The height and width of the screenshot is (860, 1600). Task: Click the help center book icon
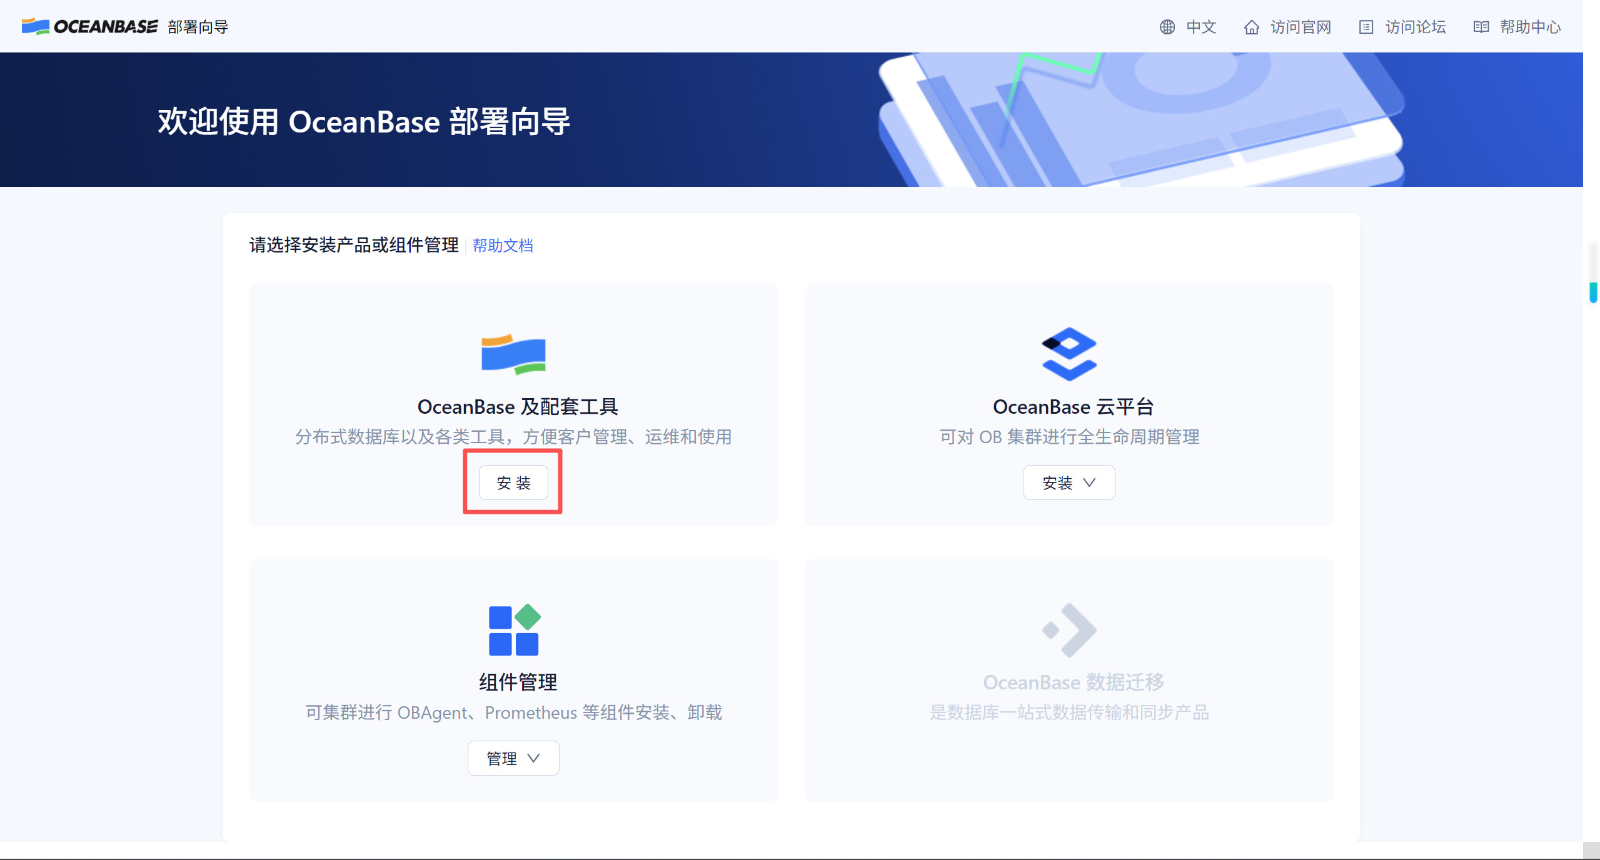(1481, 27)
